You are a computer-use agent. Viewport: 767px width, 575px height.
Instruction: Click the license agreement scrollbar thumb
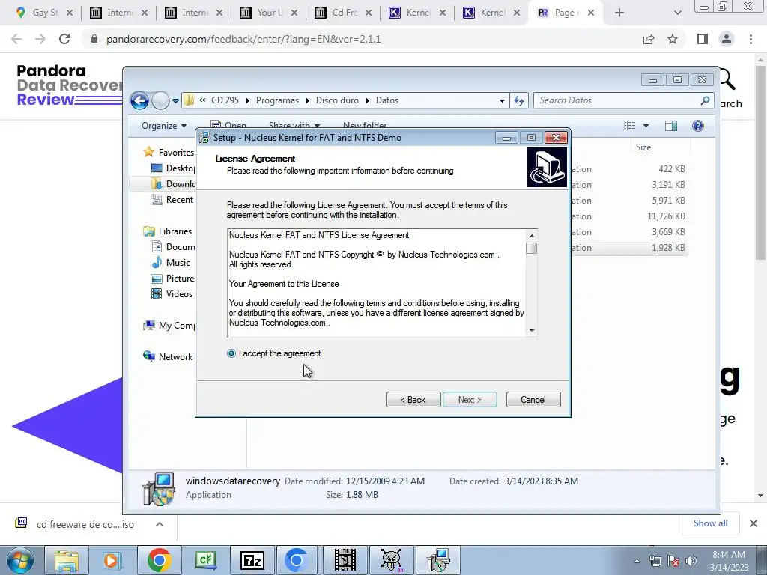(x=532, y=248)
